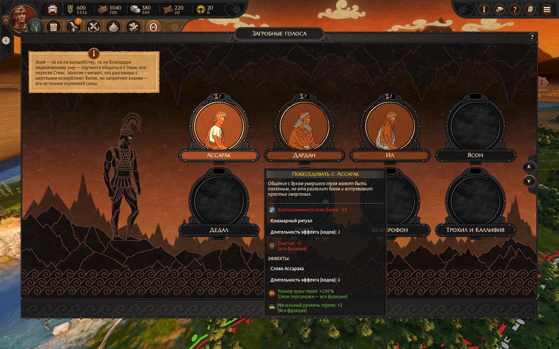Click the Загробные голоса panel title
The height and width of the screenshot is (349, 559).
[x=279, y=34]
